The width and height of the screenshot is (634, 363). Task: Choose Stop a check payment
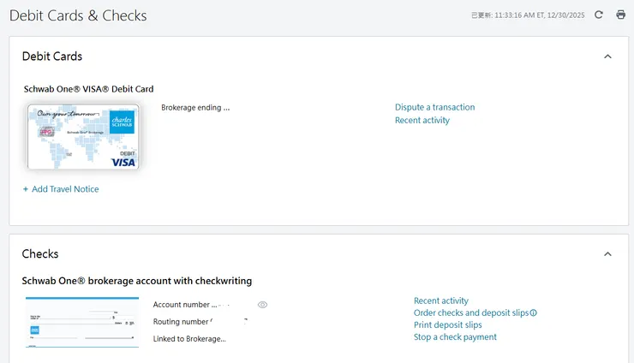pos(455,337)
